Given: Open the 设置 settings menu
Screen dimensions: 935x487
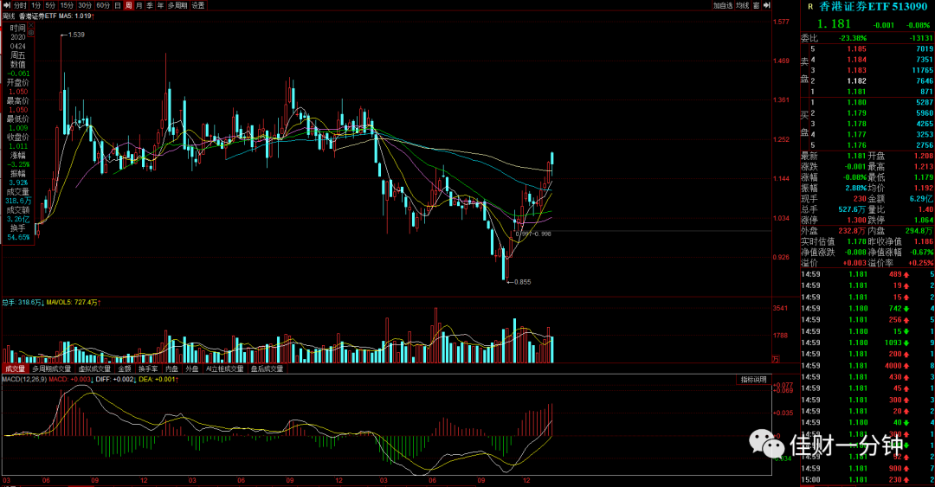Looking at the screenshot, I should 198,5.
